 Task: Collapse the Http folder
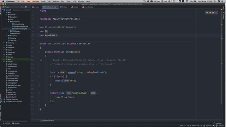[6, 19]
